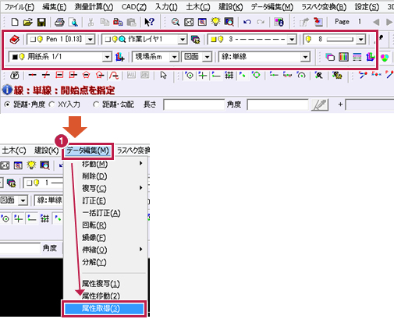This screenshot has height=319, width=394.
Task: Open the CAD(Z) menu
Action: click(134, 7)
